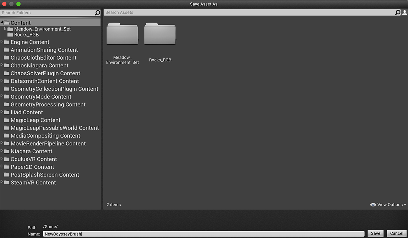
Task: Expand the Engine Content tree node
Action: (x=1, y=42)
